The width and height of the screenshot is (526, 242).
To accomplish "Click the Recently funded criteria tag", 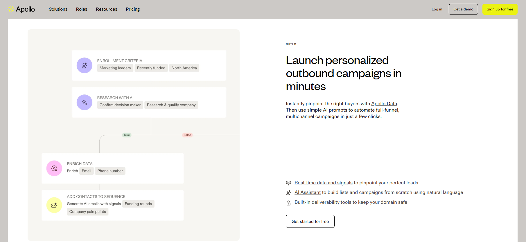I will (x=151, y=68).
